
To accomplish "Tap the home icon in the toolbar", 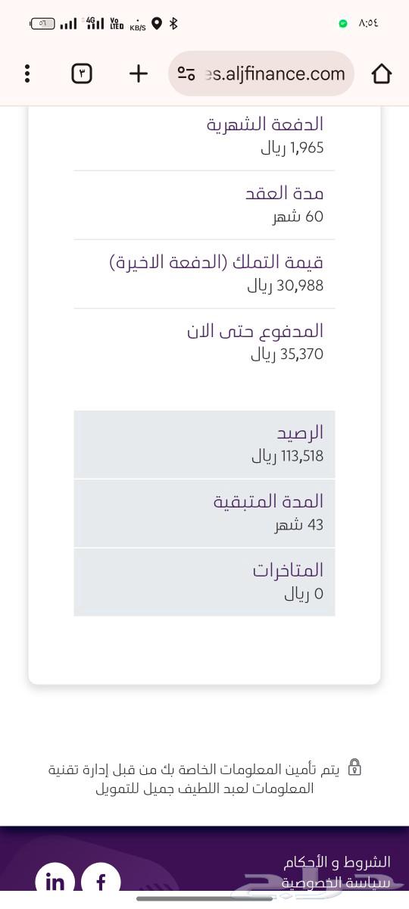I will point(382,73).
